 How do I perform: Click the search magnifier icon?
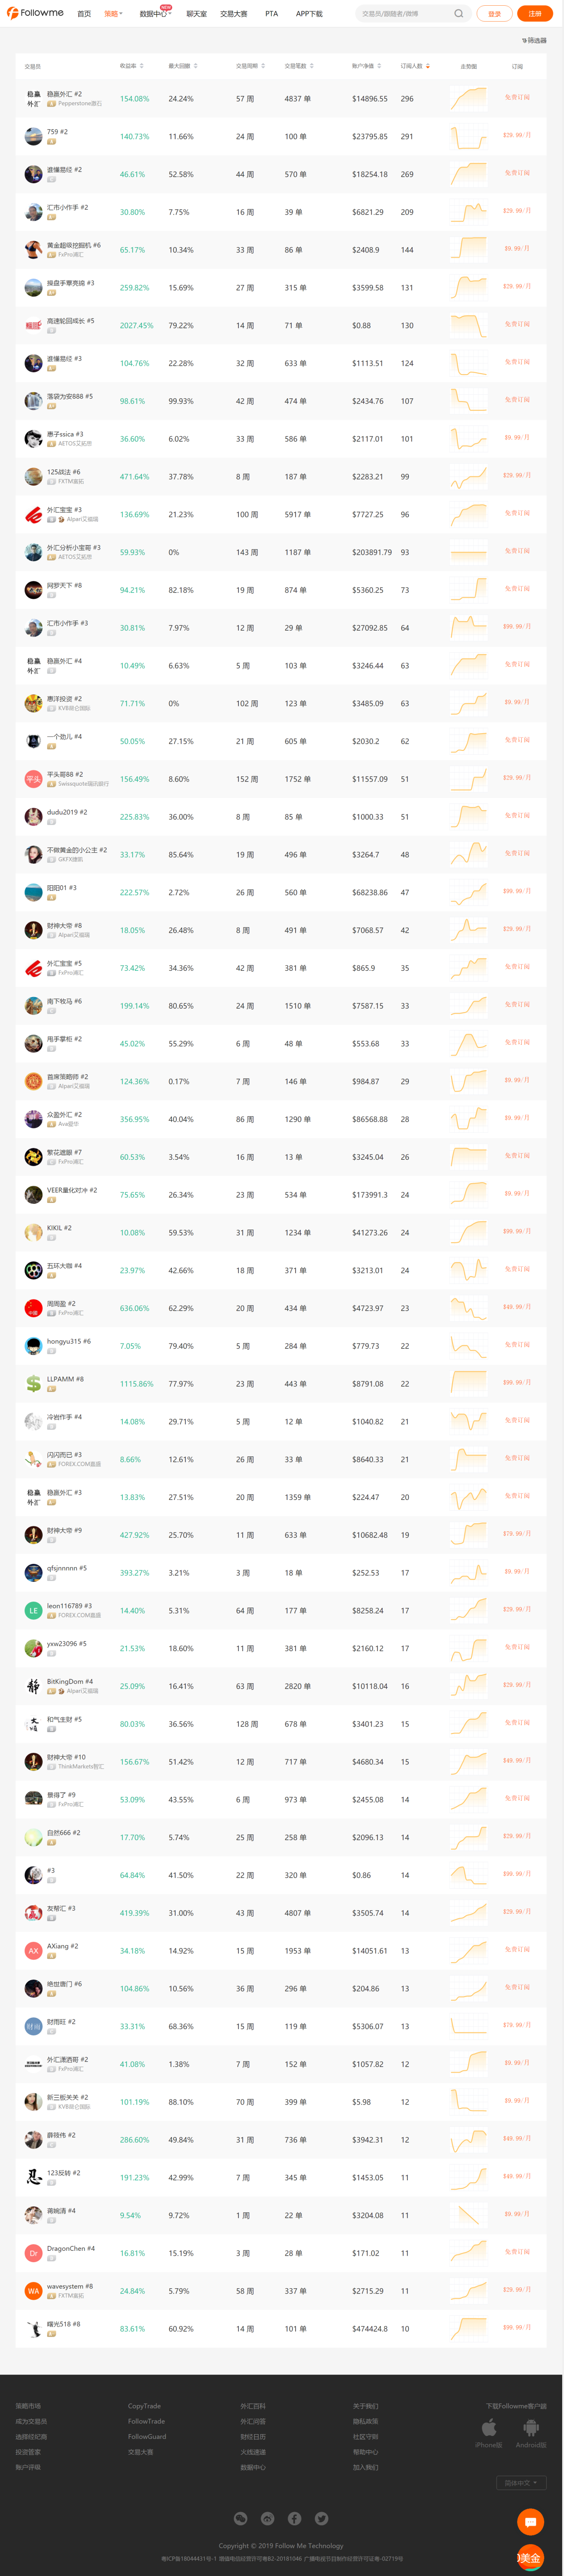(458, 14)
